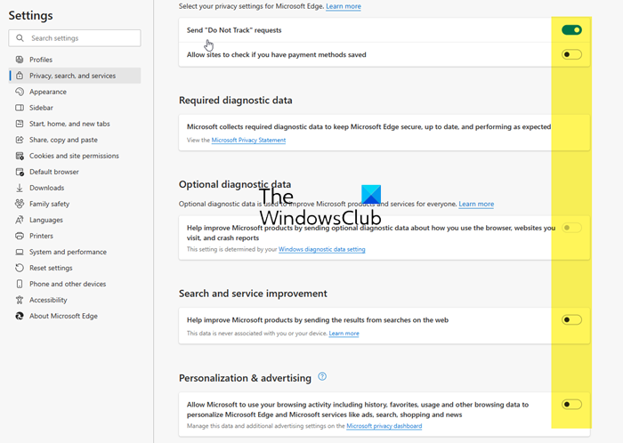
Task: Open Accessibility settings
Action: [75, 300]
